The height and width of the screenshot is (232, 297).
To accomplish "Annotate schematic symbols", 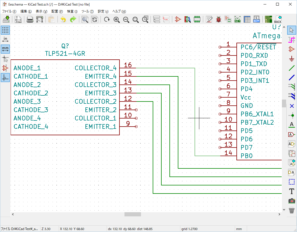I will point(209,19).
